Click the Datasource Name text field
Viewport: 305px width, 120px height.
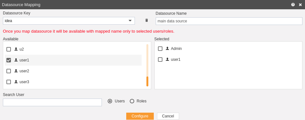click(x=229, y=21)
